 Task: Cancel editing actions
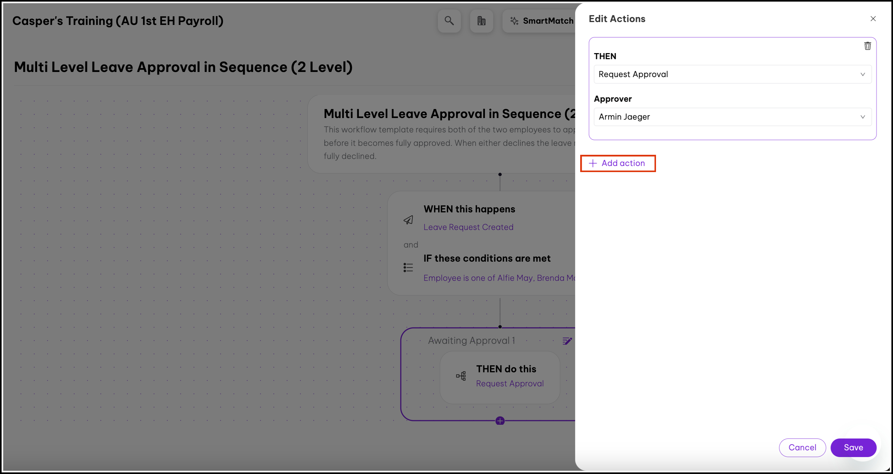coord(802,447)
